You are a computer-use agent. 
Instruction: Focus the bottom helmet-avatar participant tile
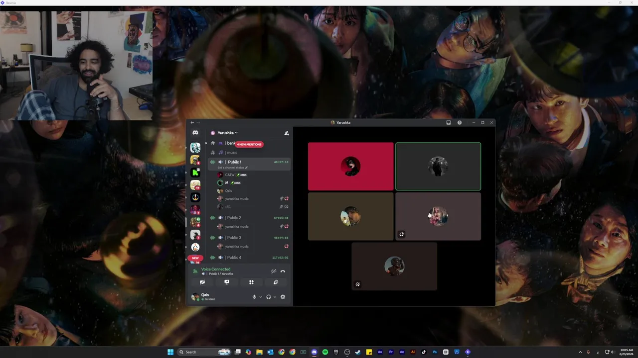coord(394,267)
